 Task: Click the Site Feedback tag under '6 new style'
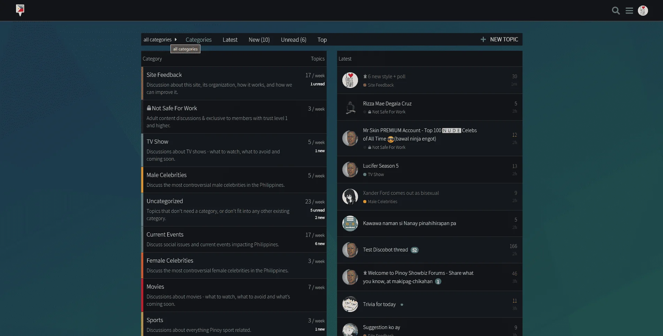tap(378, 85)
